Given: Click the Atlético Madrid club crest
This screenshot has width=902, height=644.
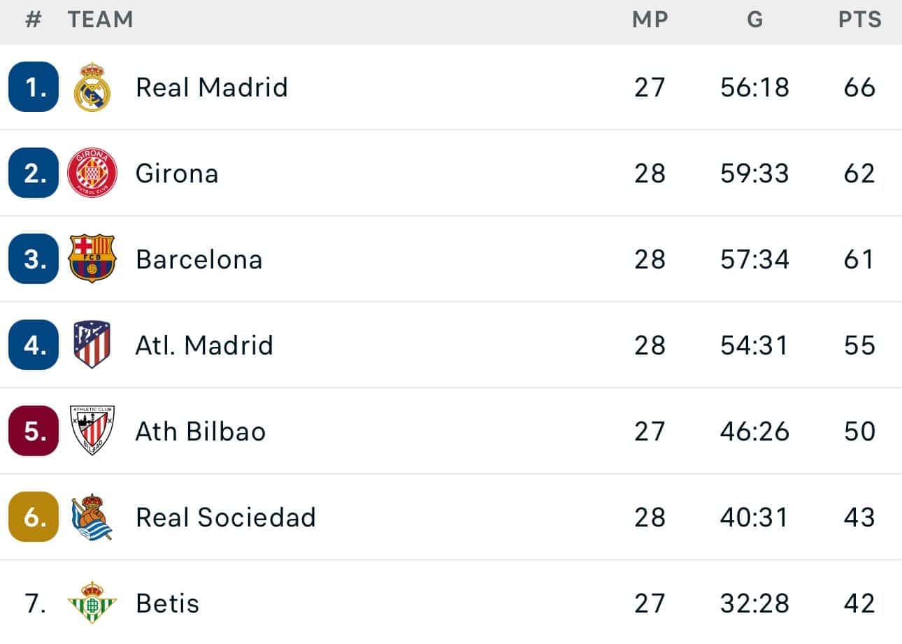Looking at the screenshot, I should point(92,345).
